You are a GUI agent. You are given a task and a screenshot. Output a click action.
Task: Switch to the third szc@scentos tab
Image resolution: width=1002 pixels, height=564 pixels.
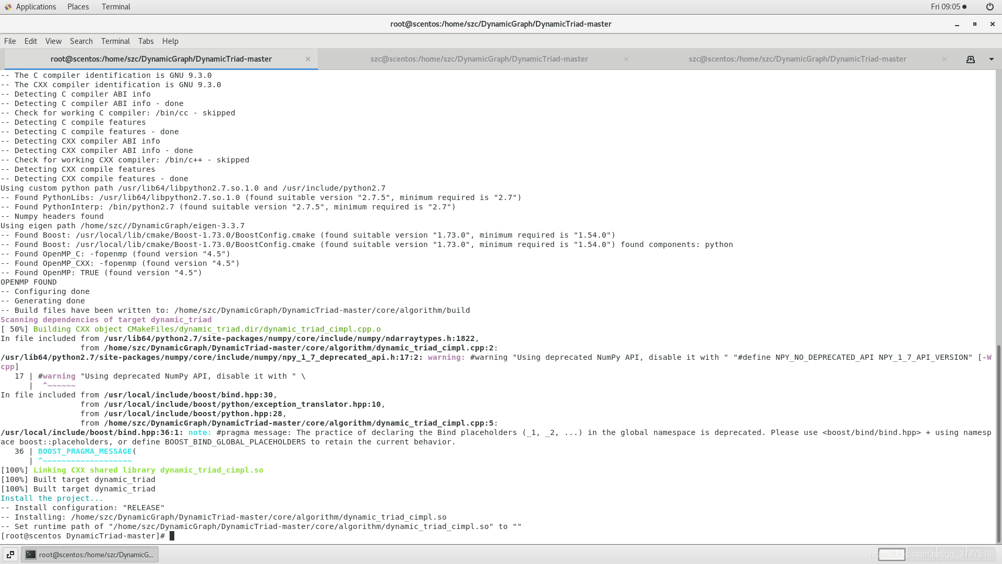797,59
